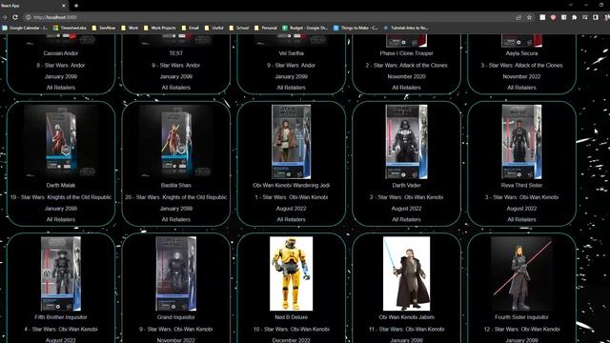The image size is (610, 343).
Task: Click the Phase I Clone Trooper title
Action: 406,53
